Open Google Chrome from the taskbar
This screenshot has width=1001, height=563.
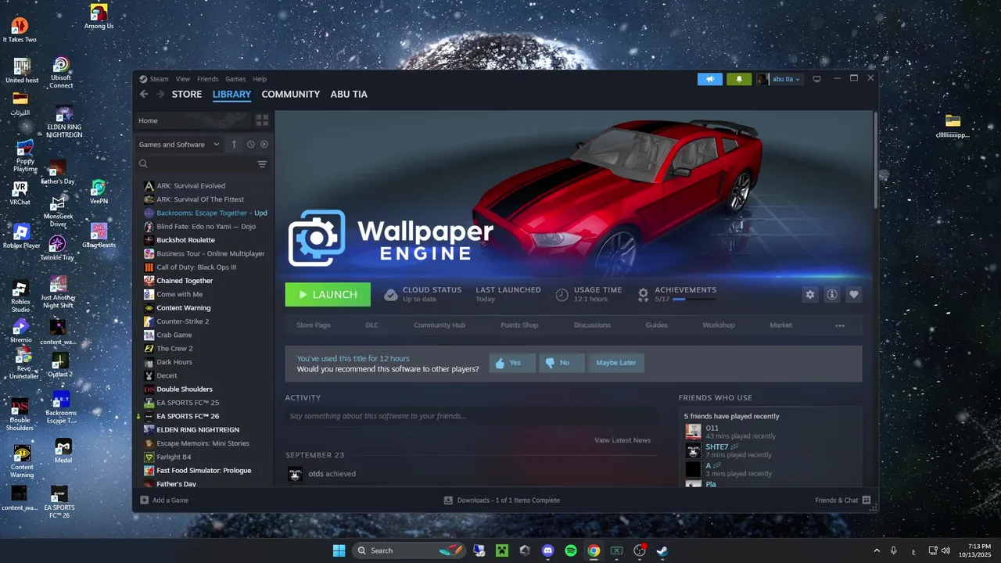pyautogui.click(x=594, y=550)
